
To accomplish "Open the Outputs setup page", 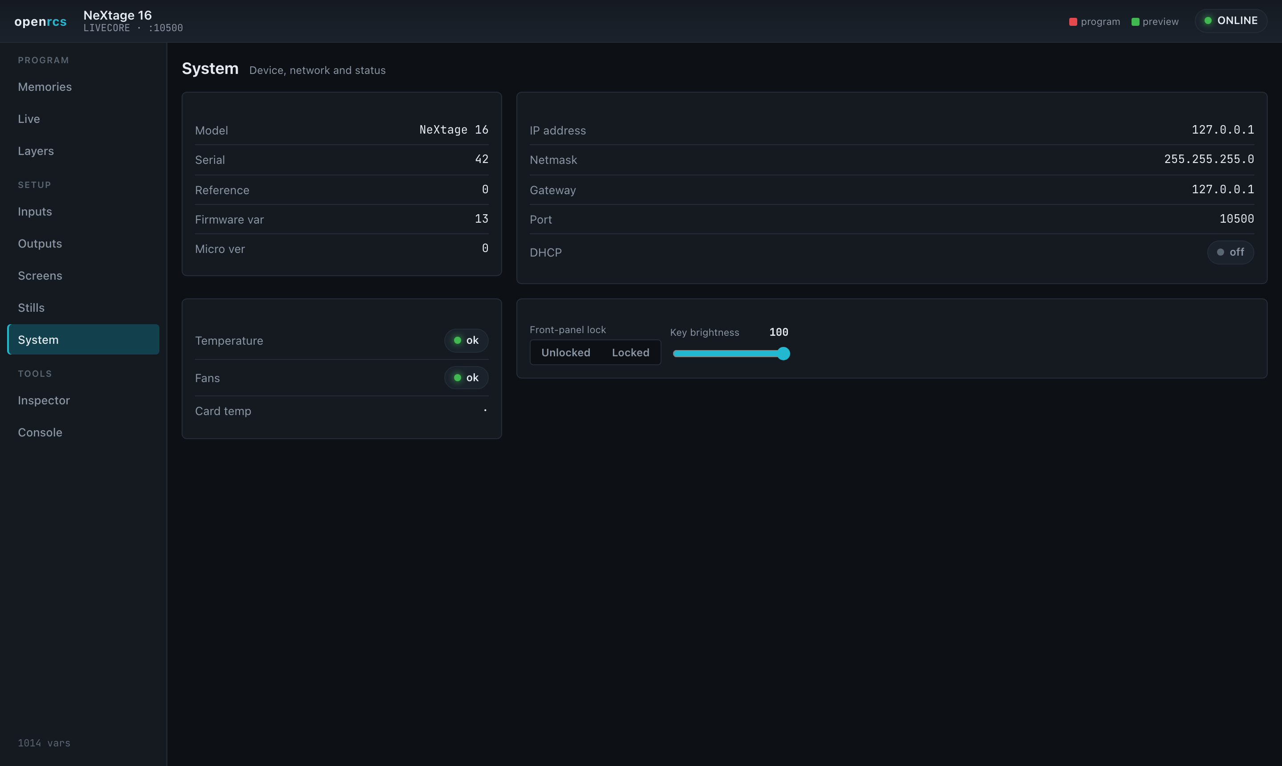I will pyautogui.click(x=83, y=244).
